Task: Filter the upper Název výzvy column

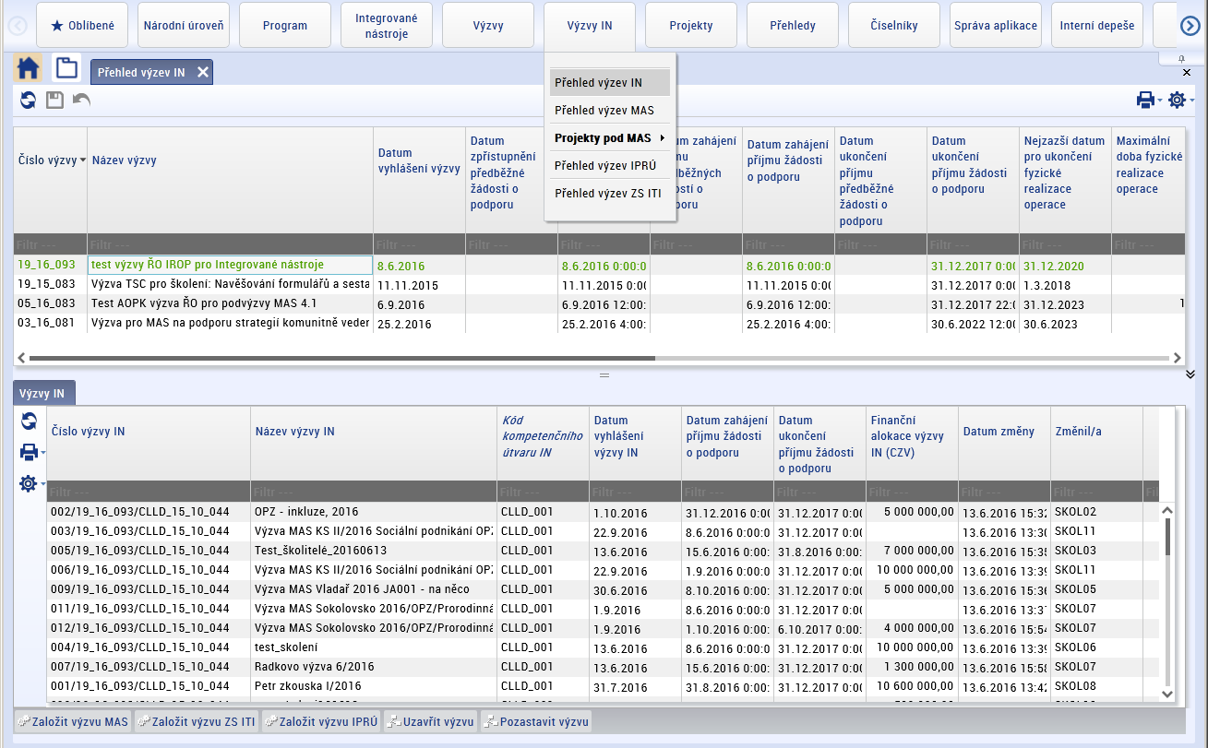Action: point(231,244)
